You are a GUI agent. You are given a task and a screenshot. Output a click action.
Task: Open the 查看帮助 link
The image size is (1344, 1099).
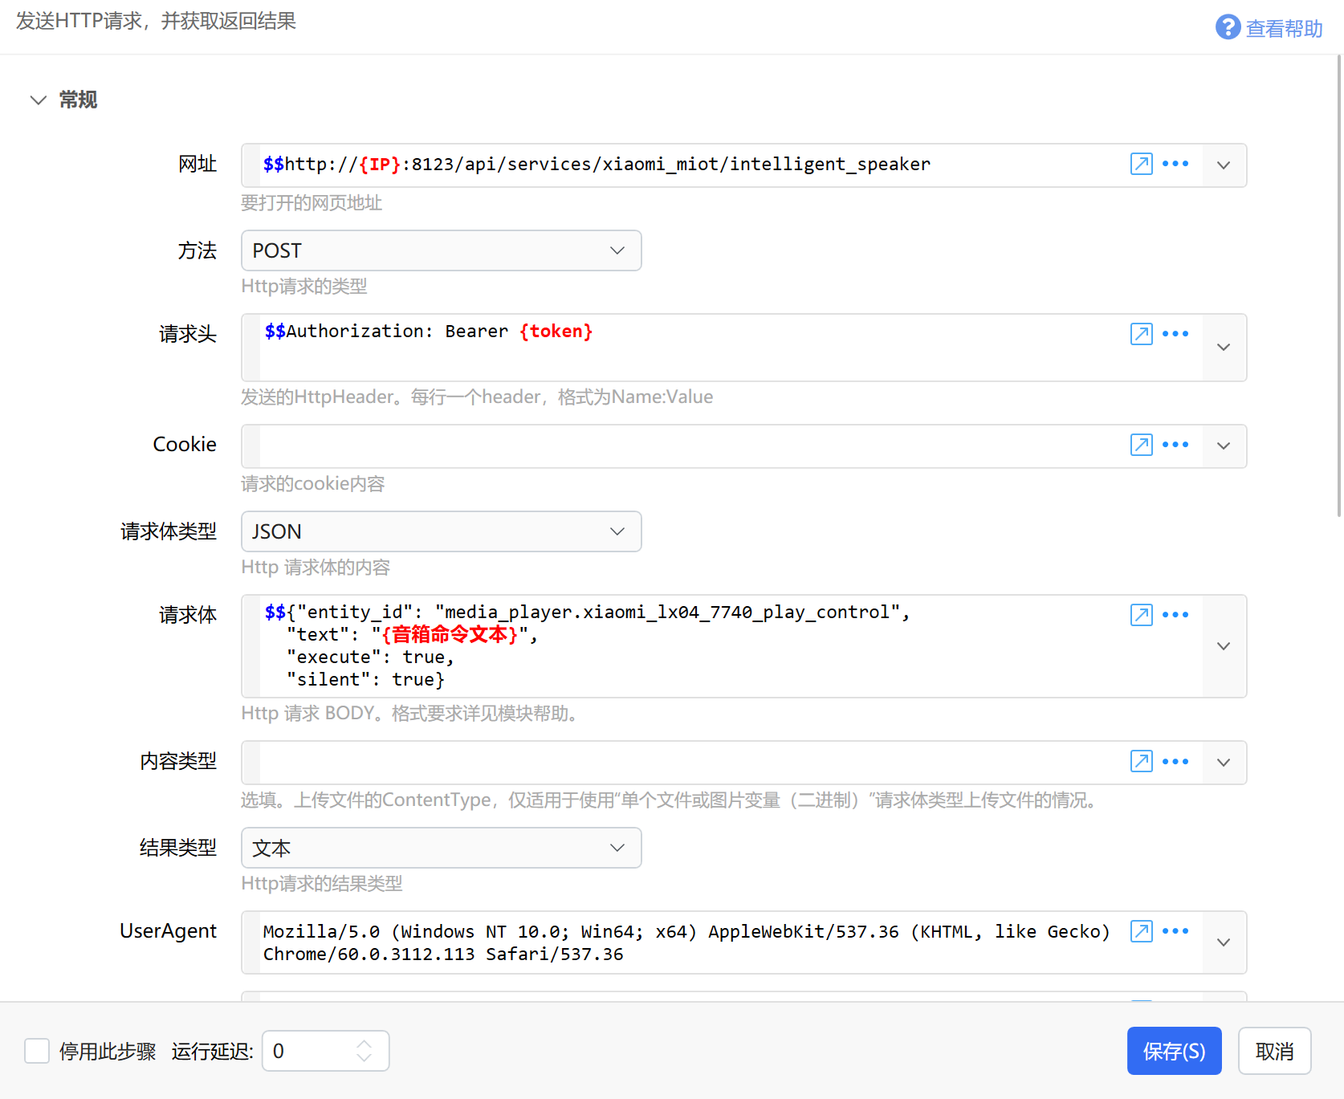(x=1283, y=29)
